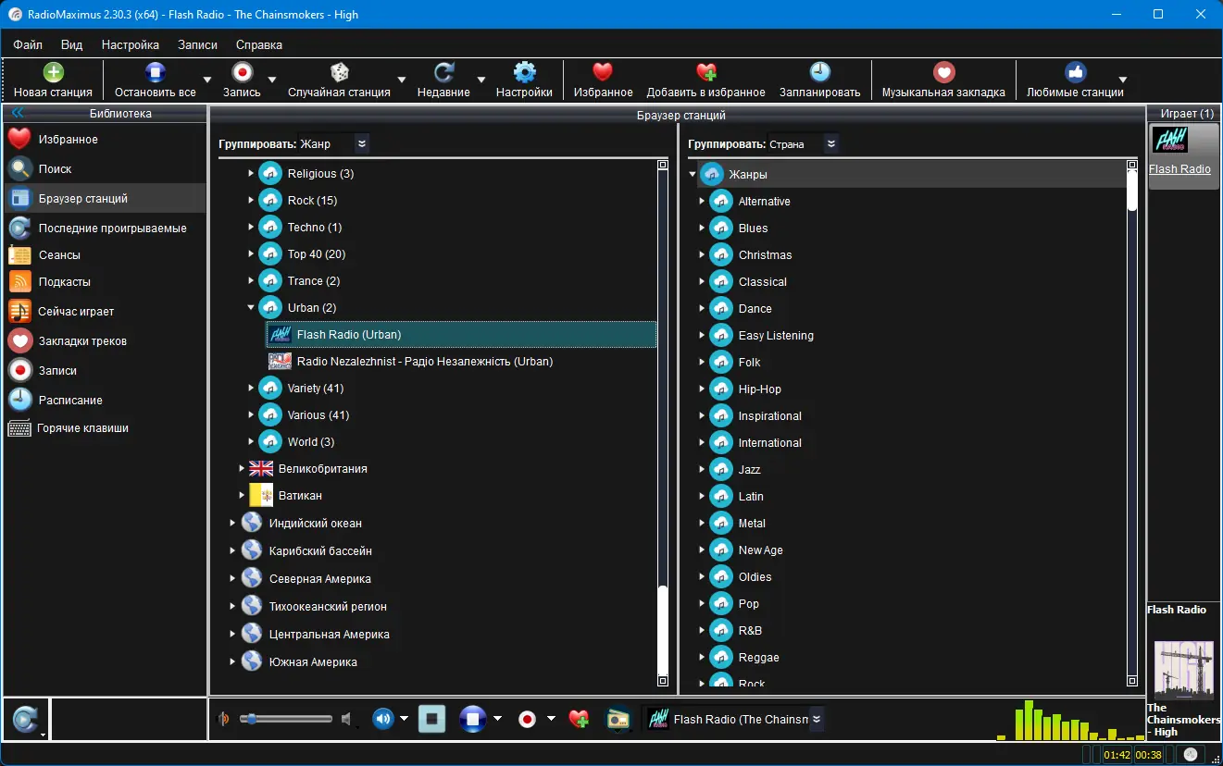
Task: Expand the Северная Америка node
Action: point(232,579)
